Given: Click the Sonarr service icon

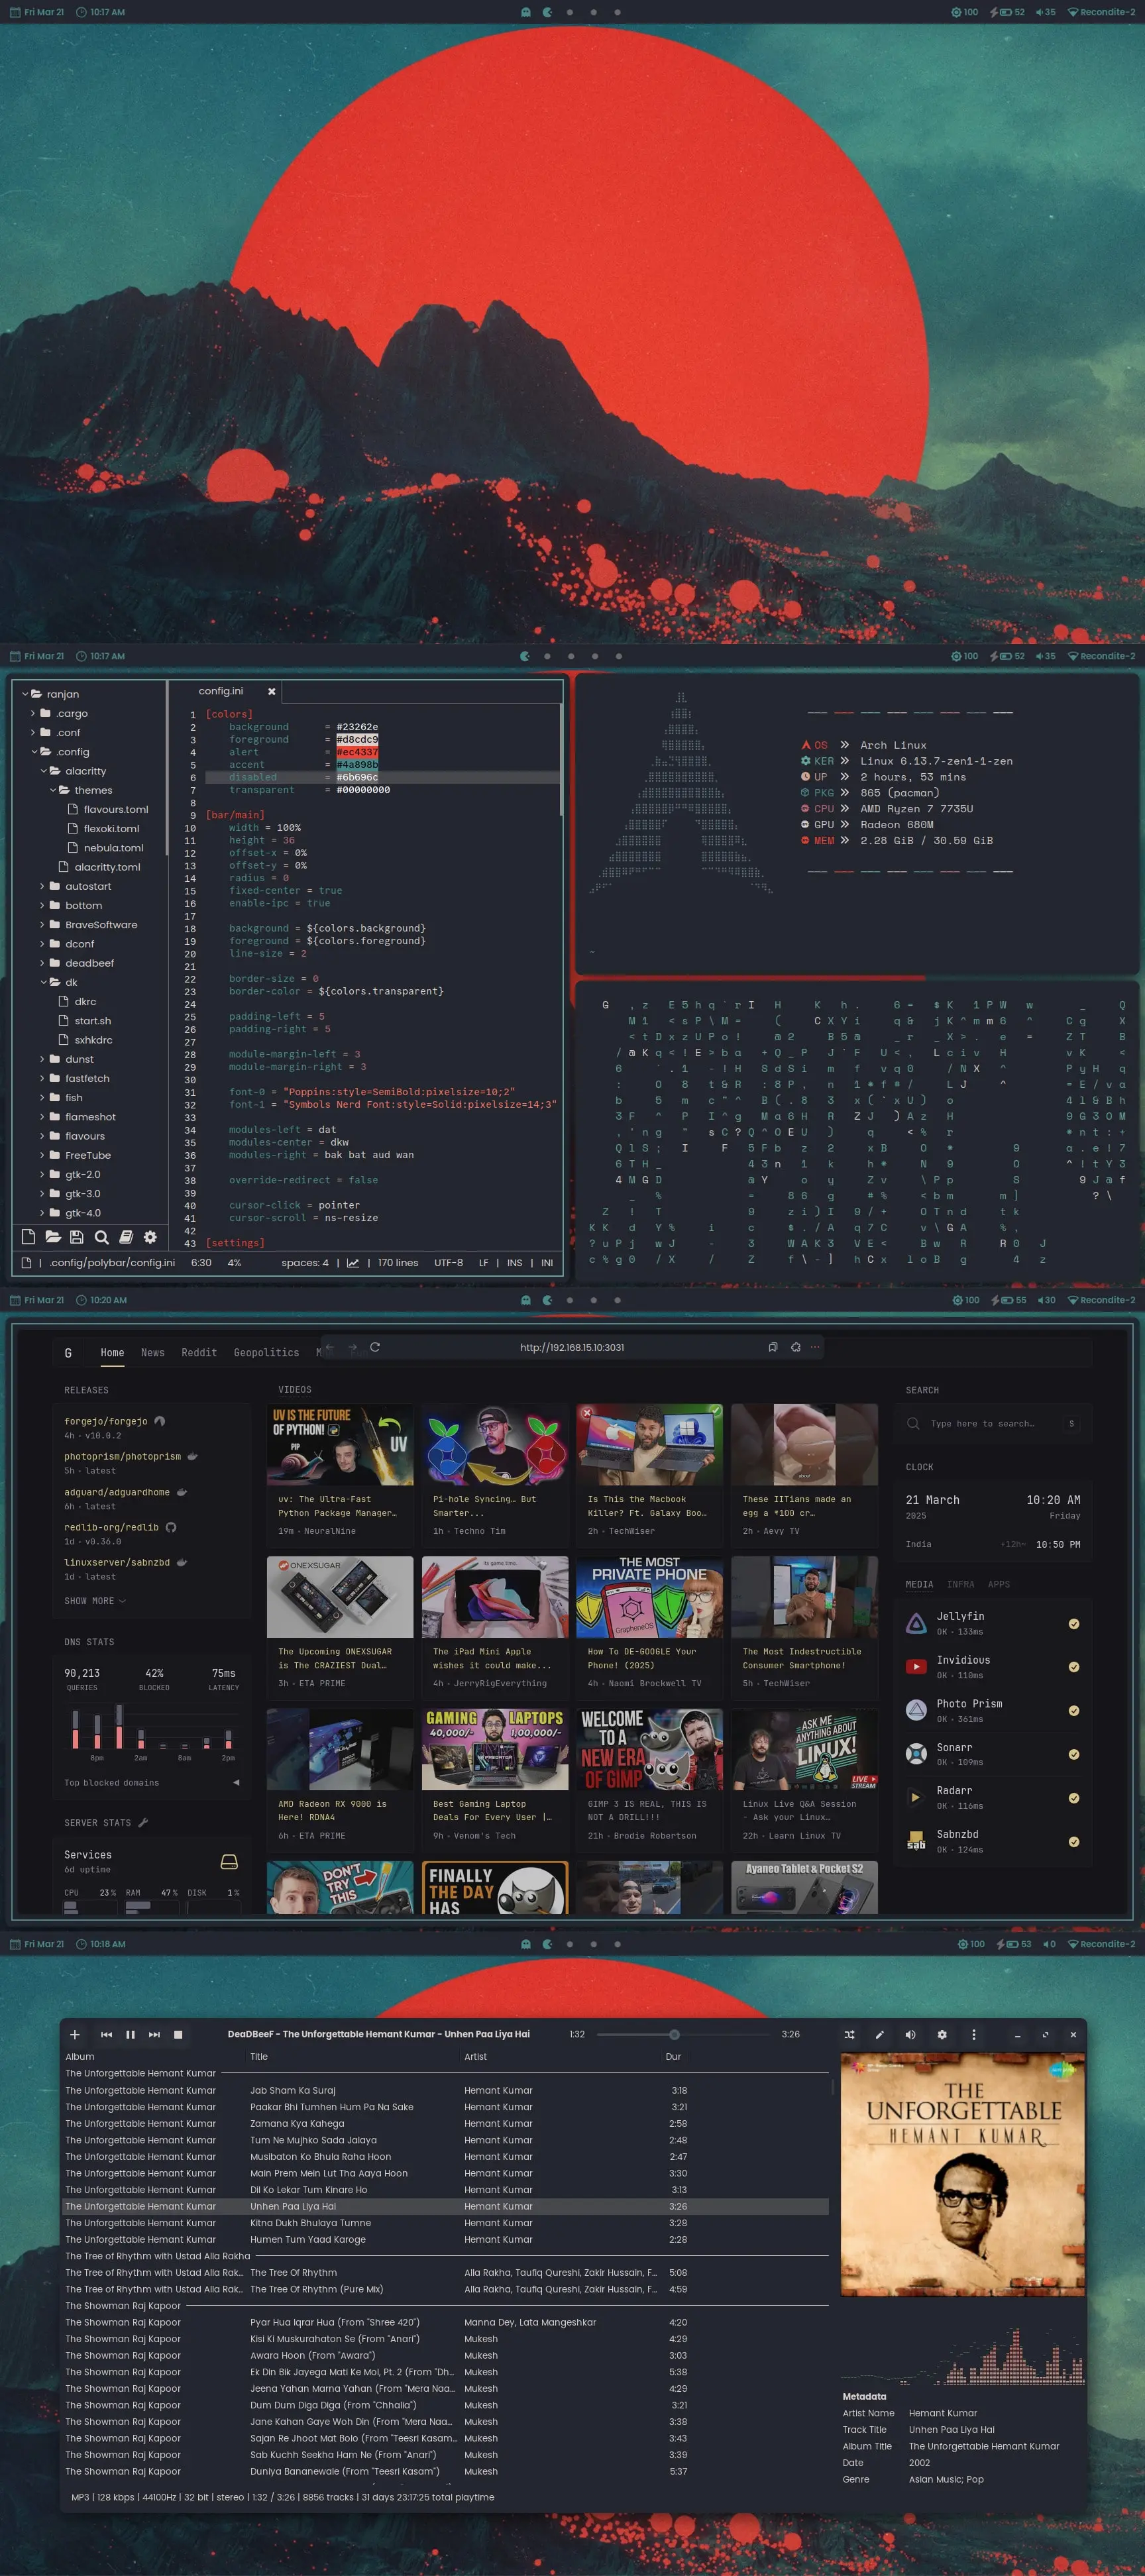Looking at the screenshot, I should 916,1754.
